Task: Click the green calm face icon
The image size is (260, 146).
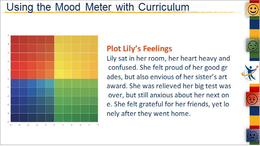Action: (253, 45)
